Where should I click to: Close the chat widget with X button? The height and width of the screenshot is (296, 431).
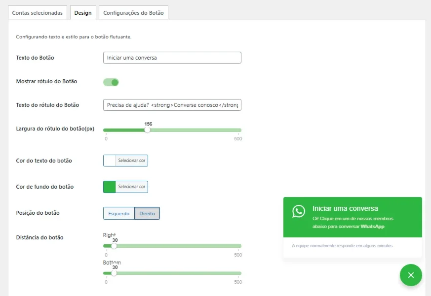click(411, 275)
